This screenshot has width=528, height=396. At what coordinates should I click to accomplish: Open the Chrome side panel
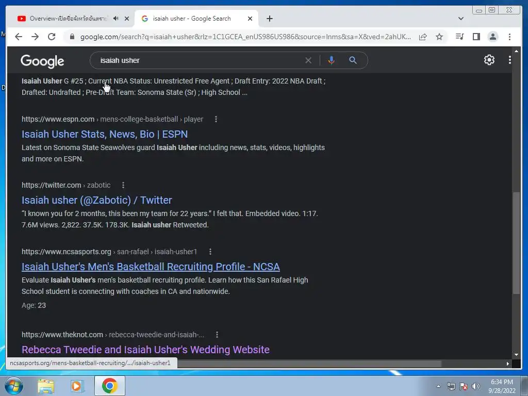tap(476, 37)
